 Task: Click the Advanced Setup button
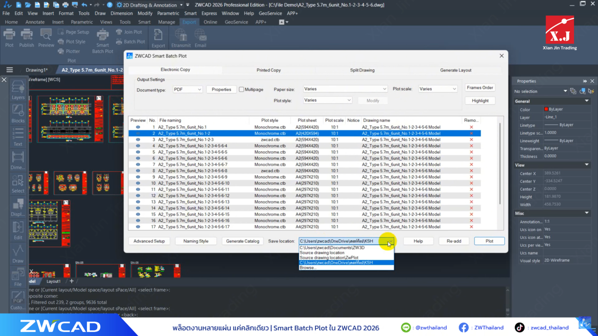149,241
